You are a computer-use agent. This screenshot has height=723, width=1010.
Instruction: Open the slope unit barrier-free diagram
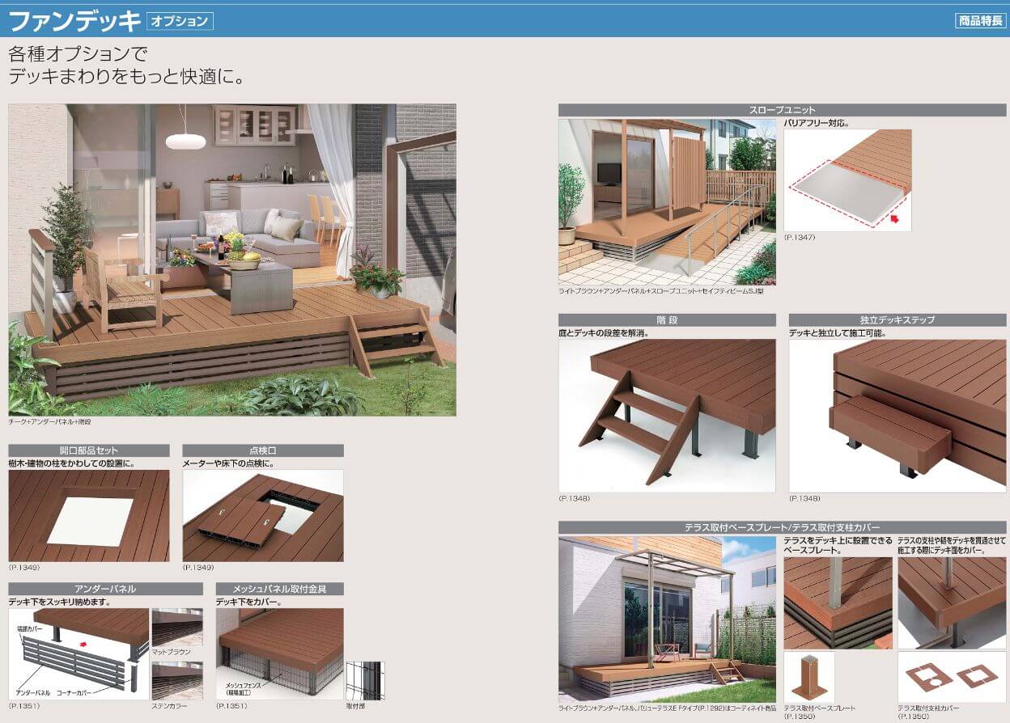[847, 180]
